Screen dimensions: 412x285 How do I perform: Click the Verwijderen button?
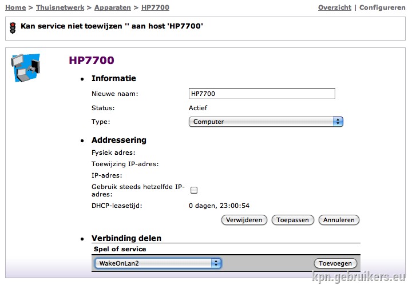point(244,220)
